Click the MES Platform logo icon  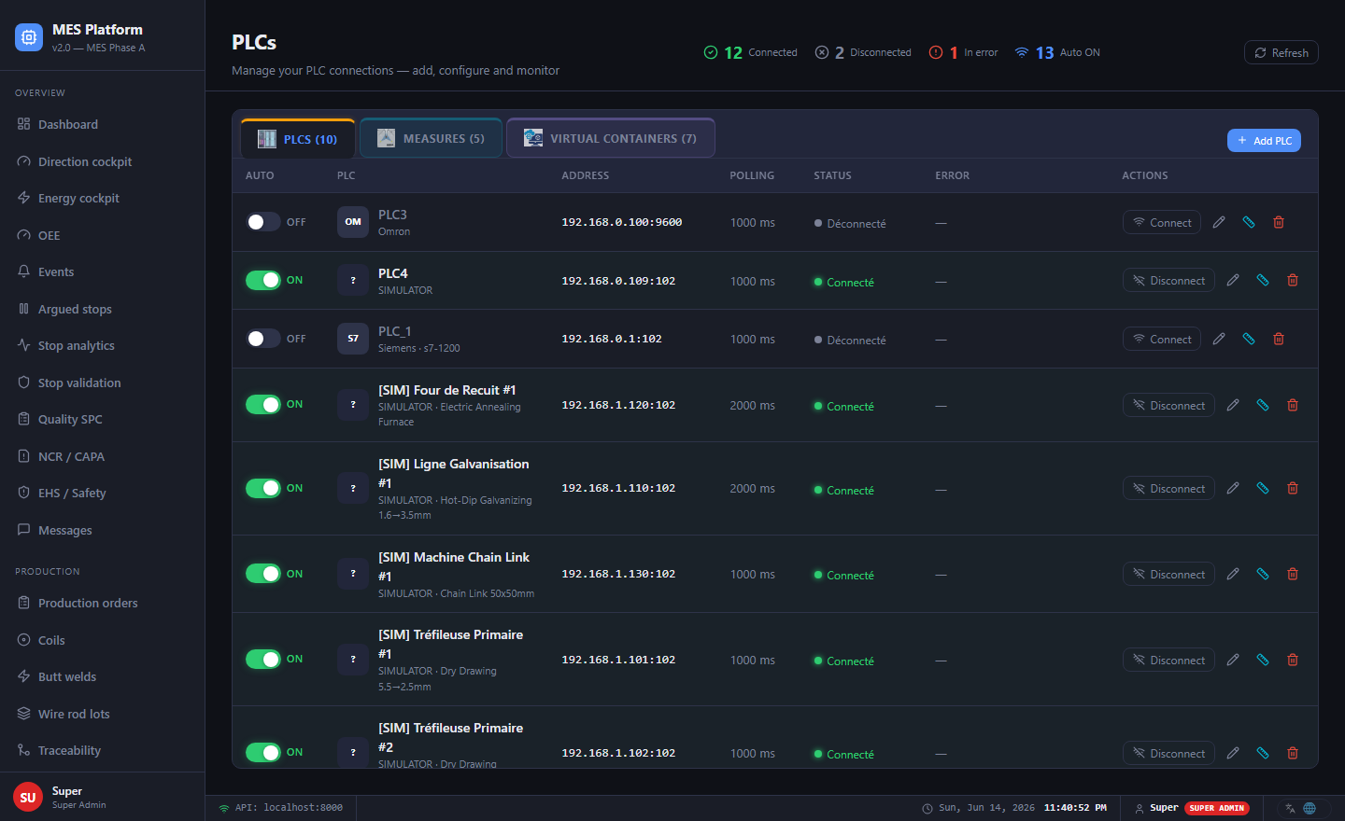tap(29, 37)
